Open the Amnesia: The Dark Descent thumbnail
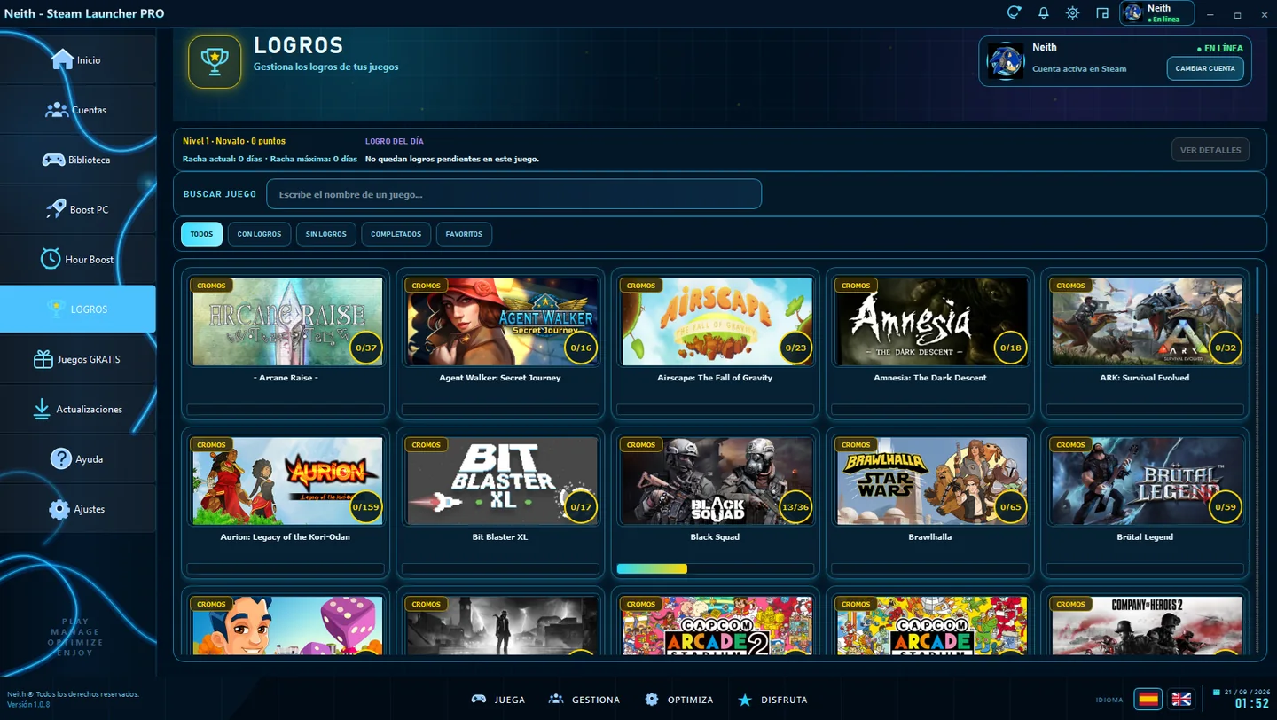 pos(931,321)
